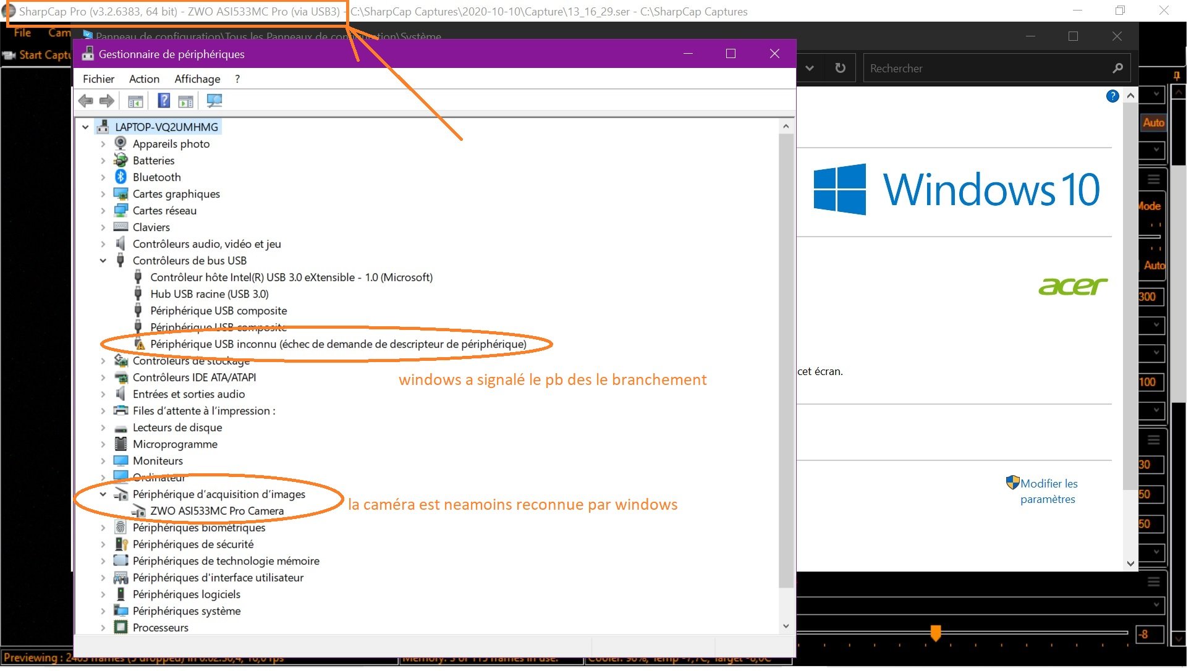Click the 300 value box in SharpCap
Viewport: 1199px width, 671px height.
click(x=1151, y=297)
